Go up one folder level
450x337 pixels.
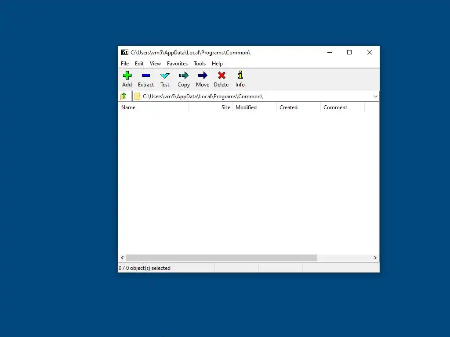point(123,96)
